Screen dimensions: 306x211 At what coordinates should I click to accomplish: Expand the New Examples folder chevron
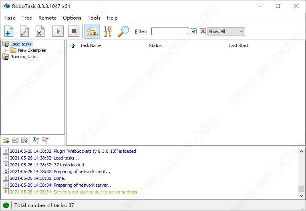[x=6, y=50]
